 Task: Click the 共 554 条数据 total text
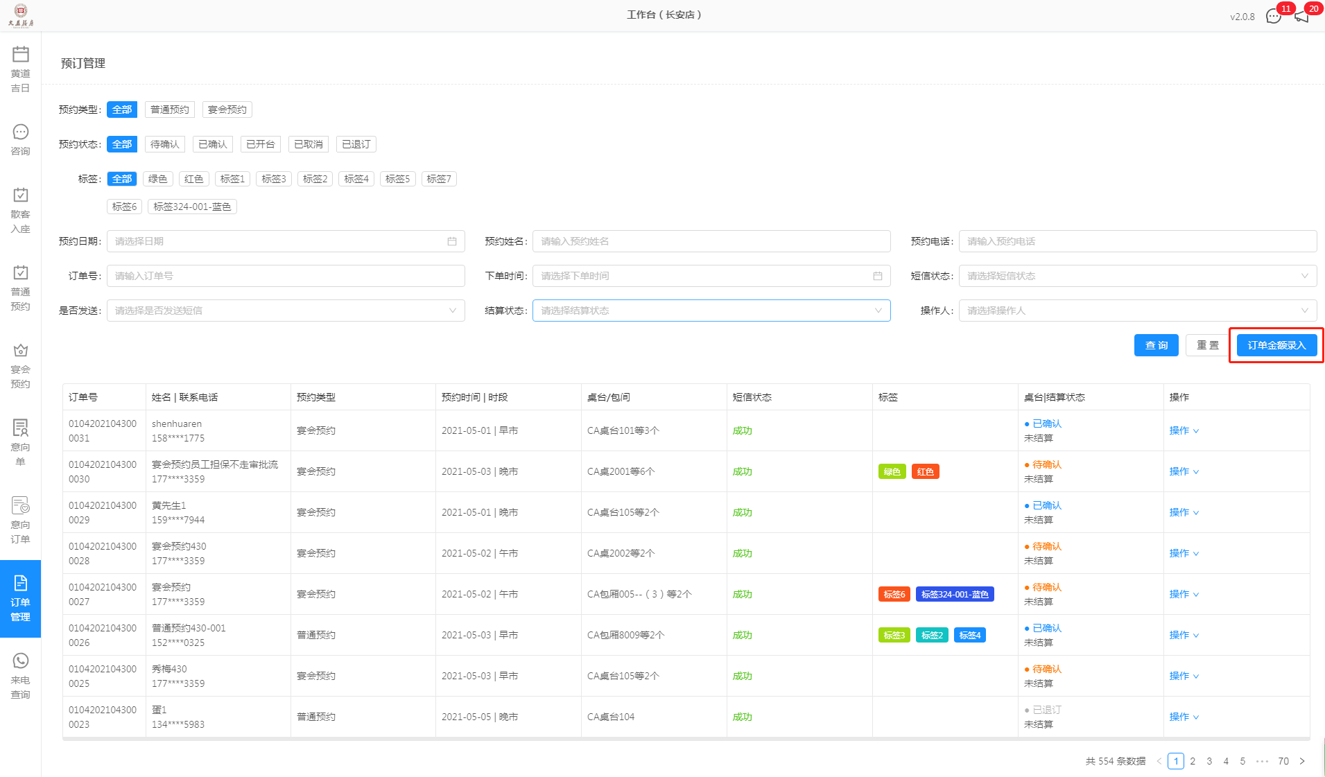[x=1116, y=761]
